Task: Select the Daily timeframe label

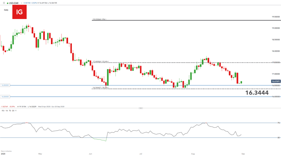Action: click(x=6, y=10)
